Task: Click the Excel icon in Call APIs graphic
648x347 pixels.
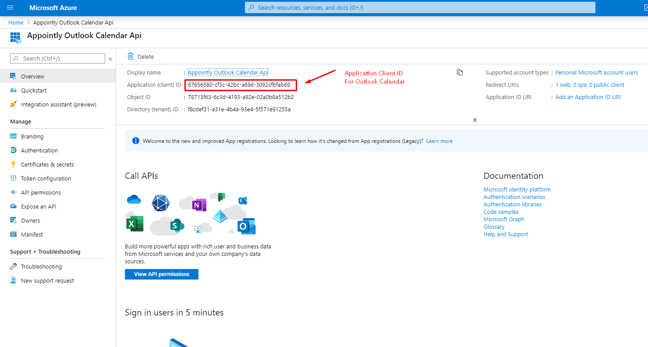Action: (x=135, y=223)
